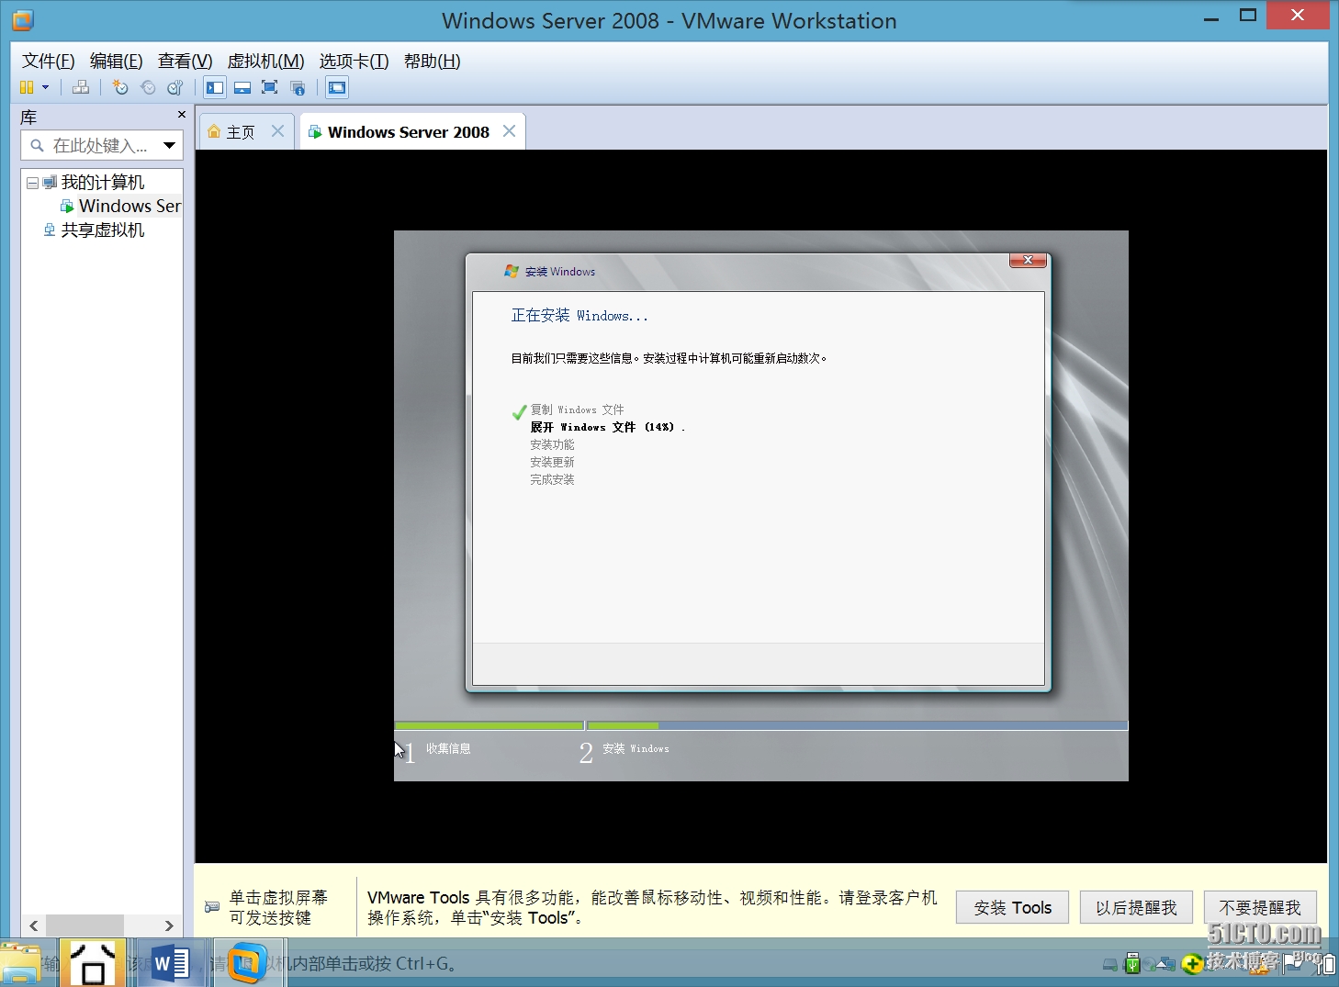The width and height of the screenshot is (1339, 987).
Task: Open the 虚拟机(M) menu
Action: pyautogui.click(x=265, y=61)
